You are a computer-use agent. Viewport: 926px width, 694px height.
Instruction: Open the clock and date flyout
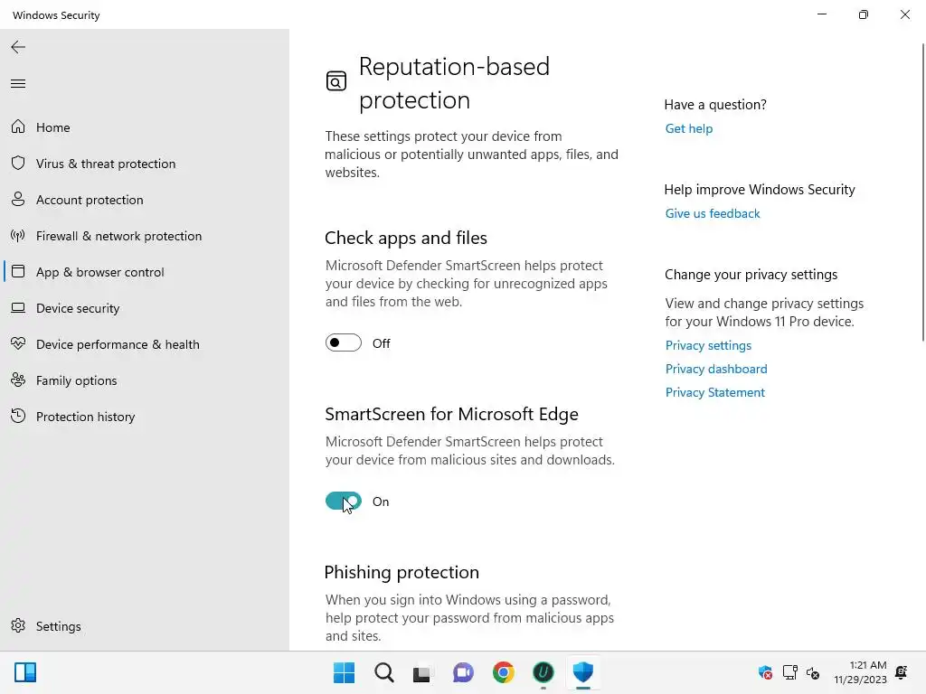point(860,672)
